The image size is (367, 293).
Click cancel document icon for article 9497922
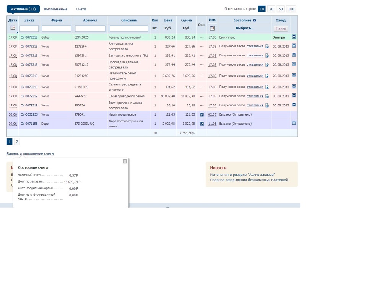(x=267, y=97)
